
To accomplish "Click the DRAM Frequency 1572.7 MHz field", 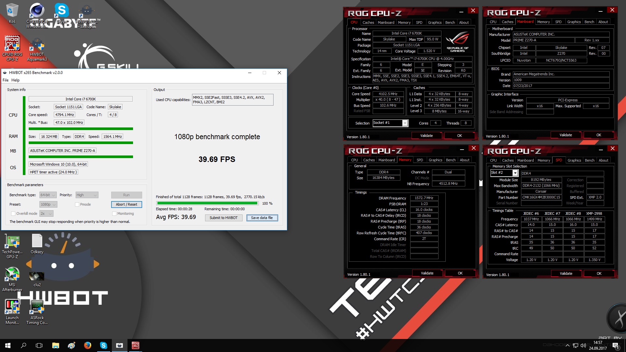I will [x=424, y=198].
